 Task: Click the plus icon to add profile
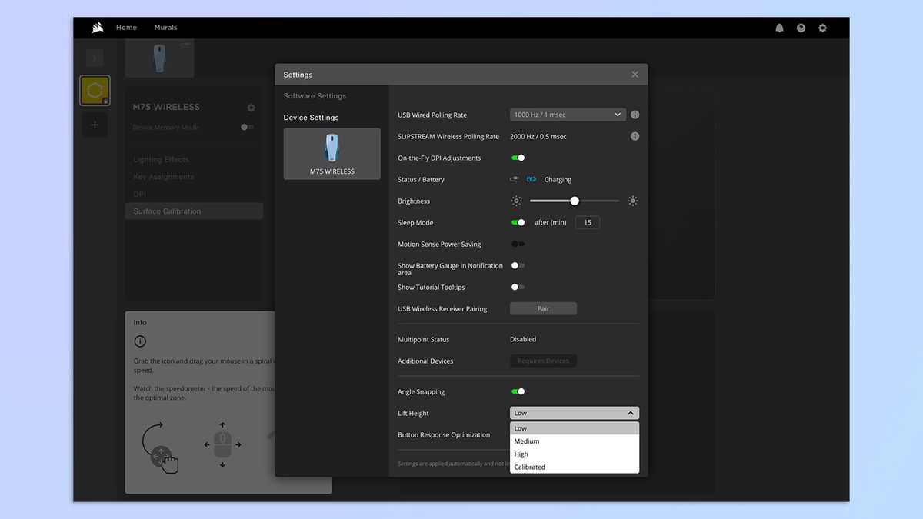(95, 125)
